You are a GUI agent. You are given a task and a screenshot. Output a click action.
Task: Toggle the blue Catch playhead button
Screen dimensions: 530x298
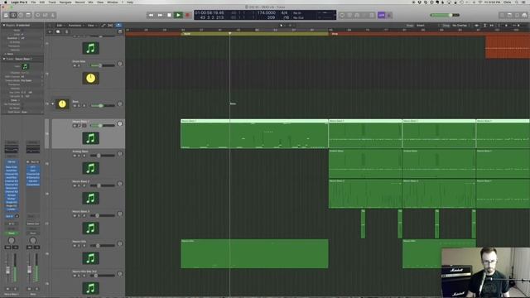point(118,26)
